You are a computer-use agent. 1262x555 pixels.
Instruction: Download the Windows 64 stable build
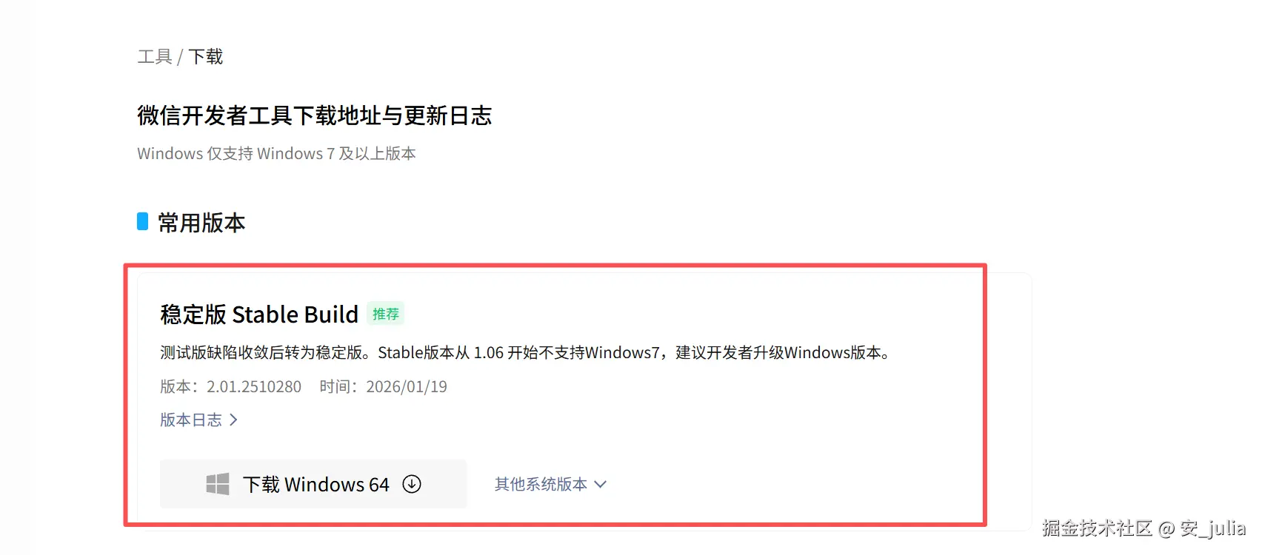[x=313, y=484]
